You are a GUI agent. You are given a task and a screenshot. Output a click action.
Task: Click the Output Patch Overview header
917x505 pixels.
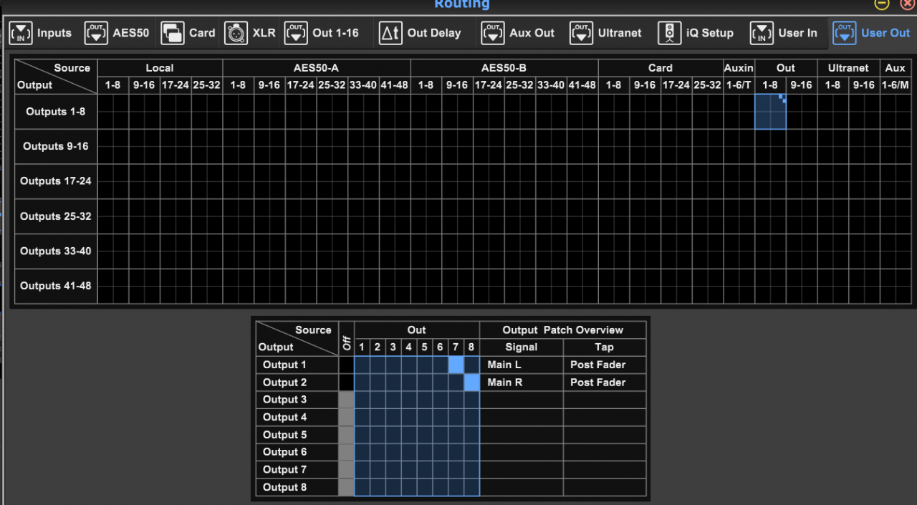click(x=563, y=330)
